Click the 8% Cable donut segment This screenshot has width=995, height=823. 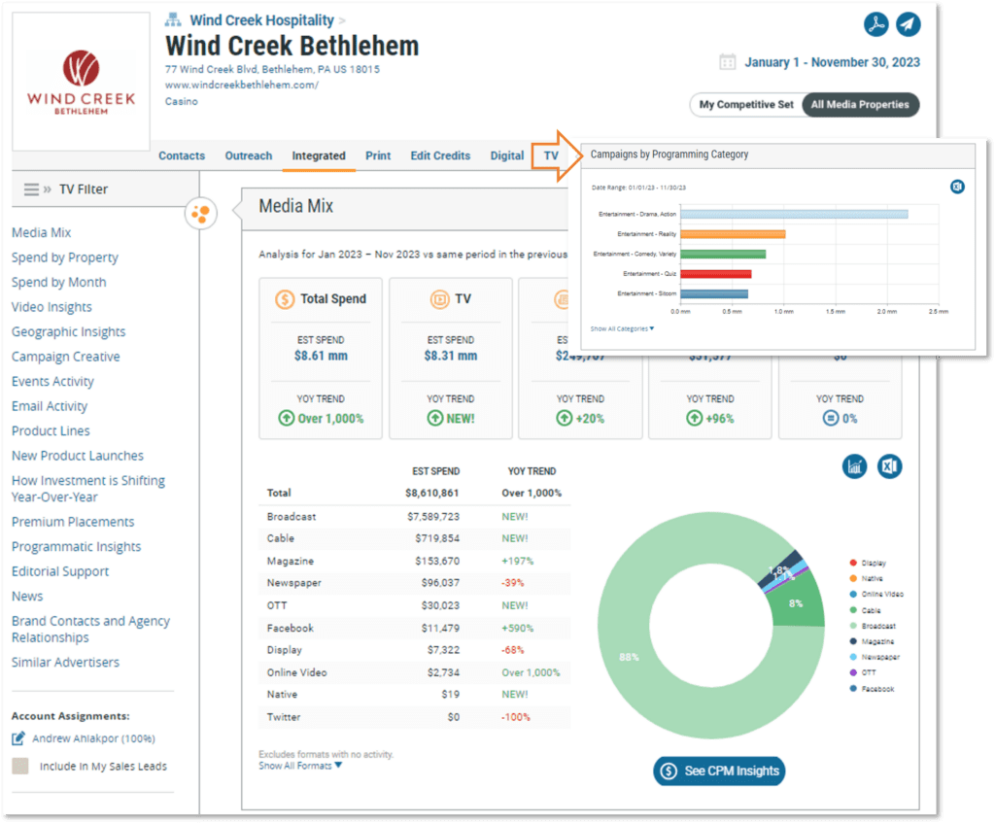coord(797,603)
